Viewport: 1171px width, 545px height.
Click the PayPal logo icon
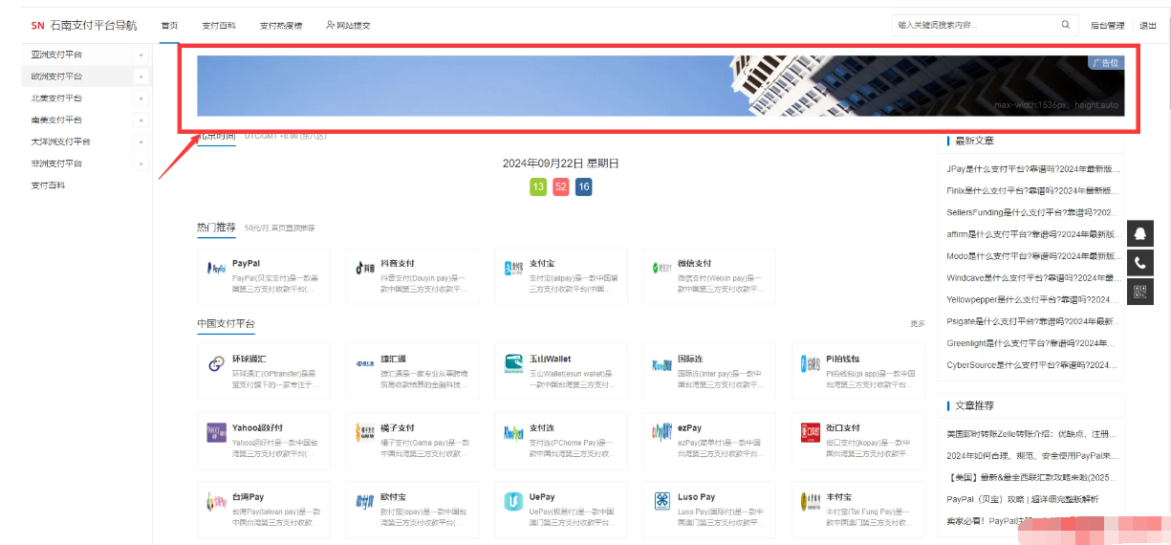[x=216, y=269]
